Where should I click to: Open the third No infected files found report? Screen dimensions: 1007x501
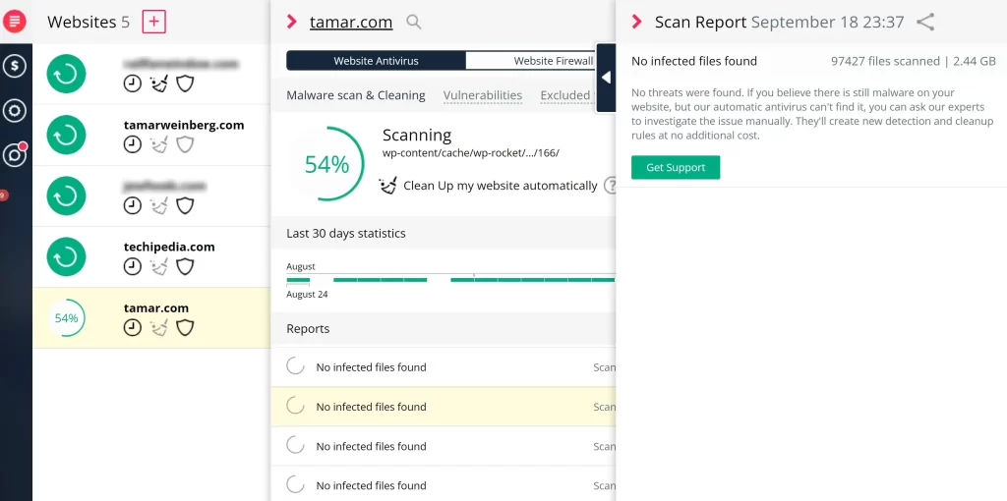[444, 446]
